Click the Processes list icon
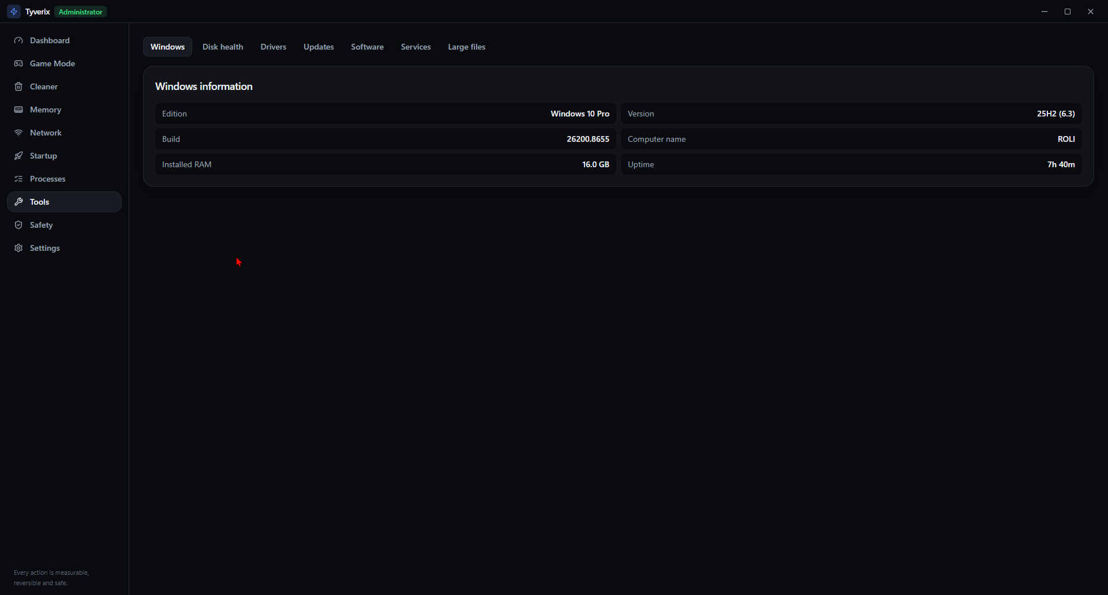 [x=18, y=179]
